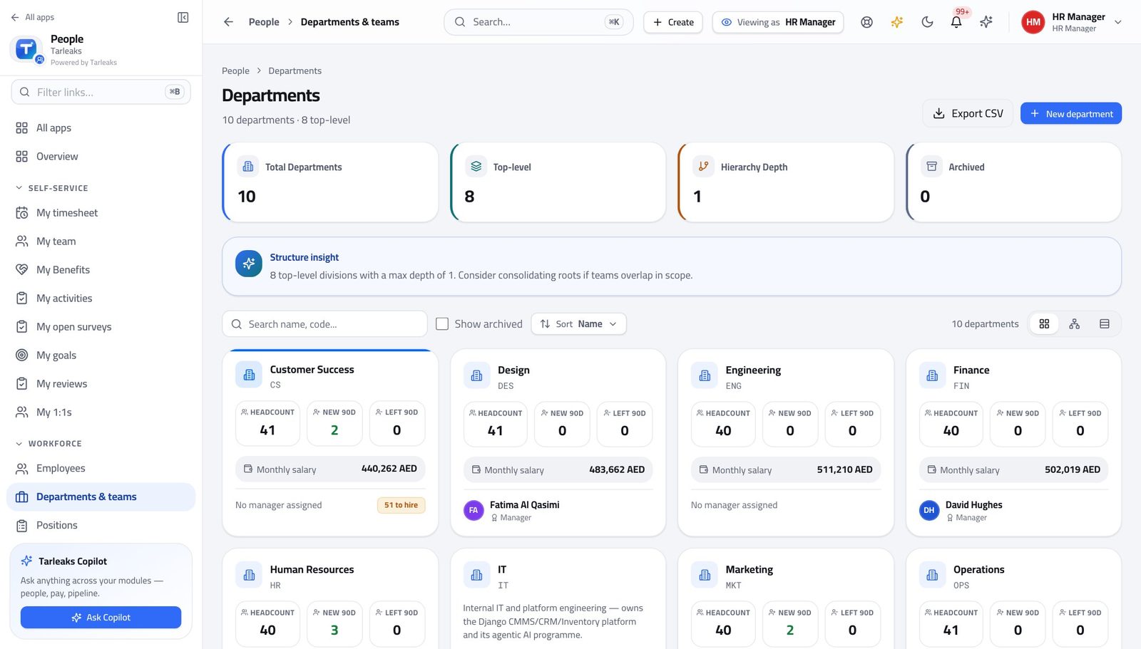
Task: Click the Hierarchy Depth branch icon
Action: click(x=703, y=167)
